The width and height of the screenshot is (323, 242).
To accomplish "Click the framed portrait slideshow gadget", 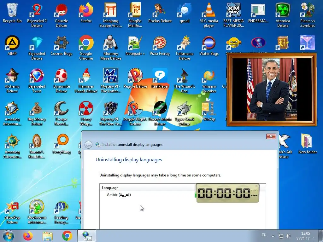I will (x=272, y=90).
